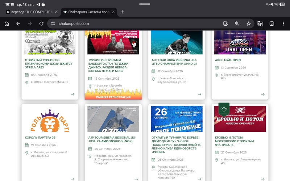Click the Кровью и Потом poster
The image size is (290, 181).
tap(240, 119)
